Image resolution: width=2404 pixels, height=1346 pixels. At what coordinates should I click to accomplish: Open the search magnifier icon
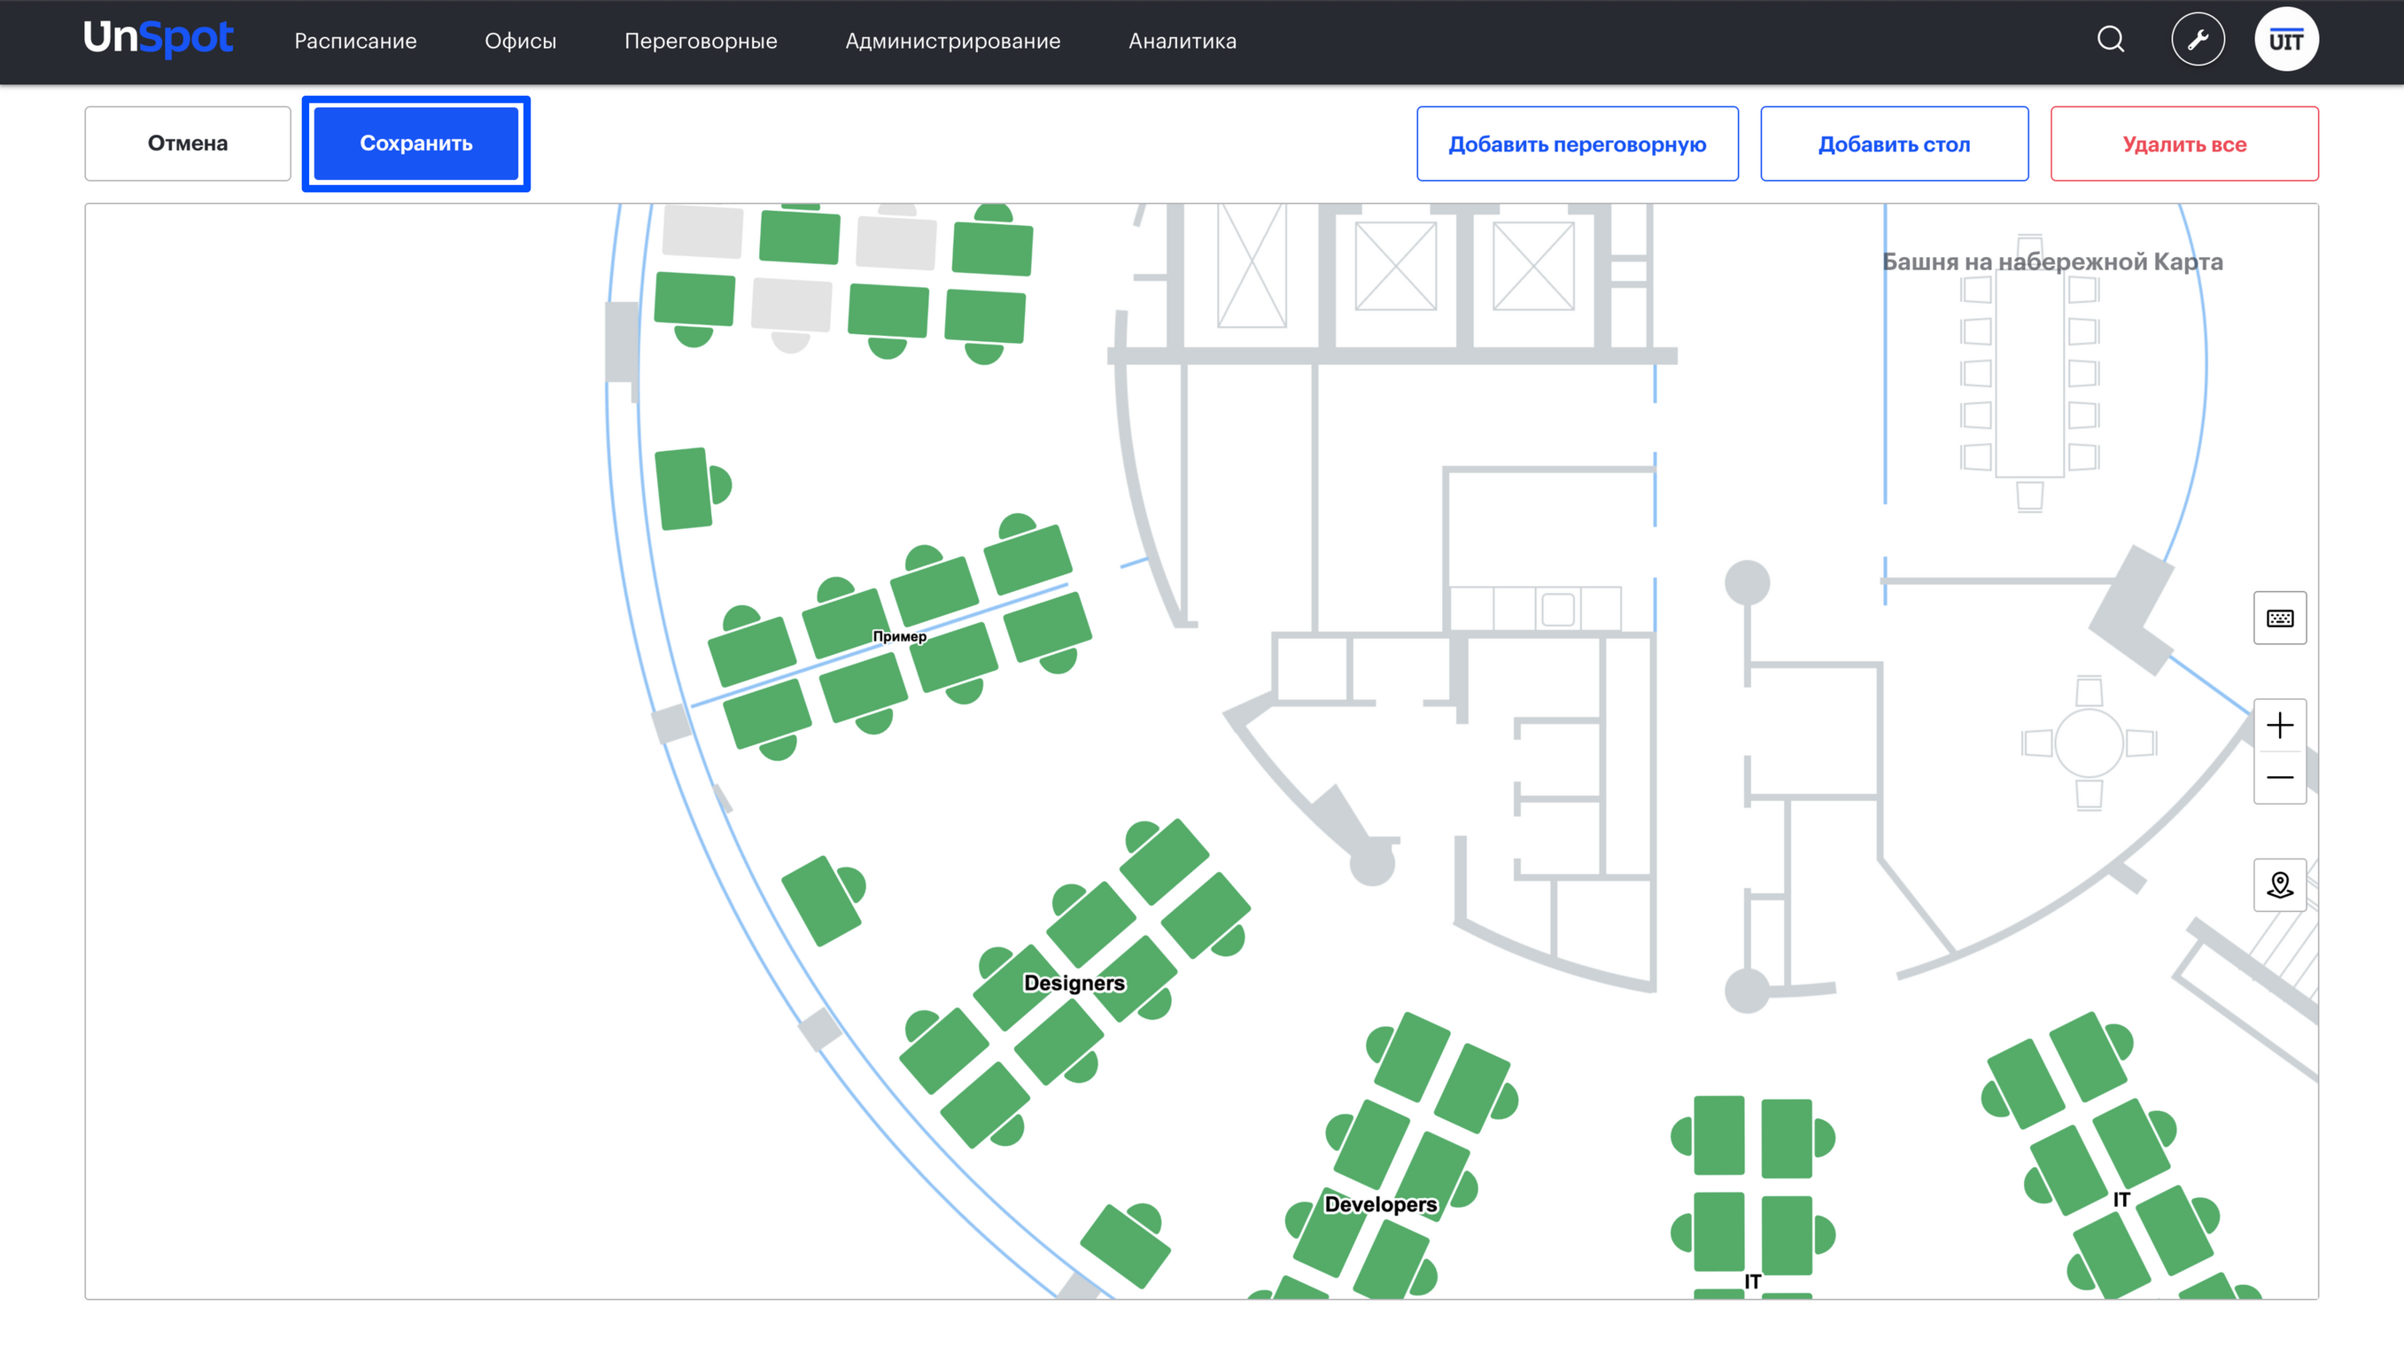[x=2110, y=39]
